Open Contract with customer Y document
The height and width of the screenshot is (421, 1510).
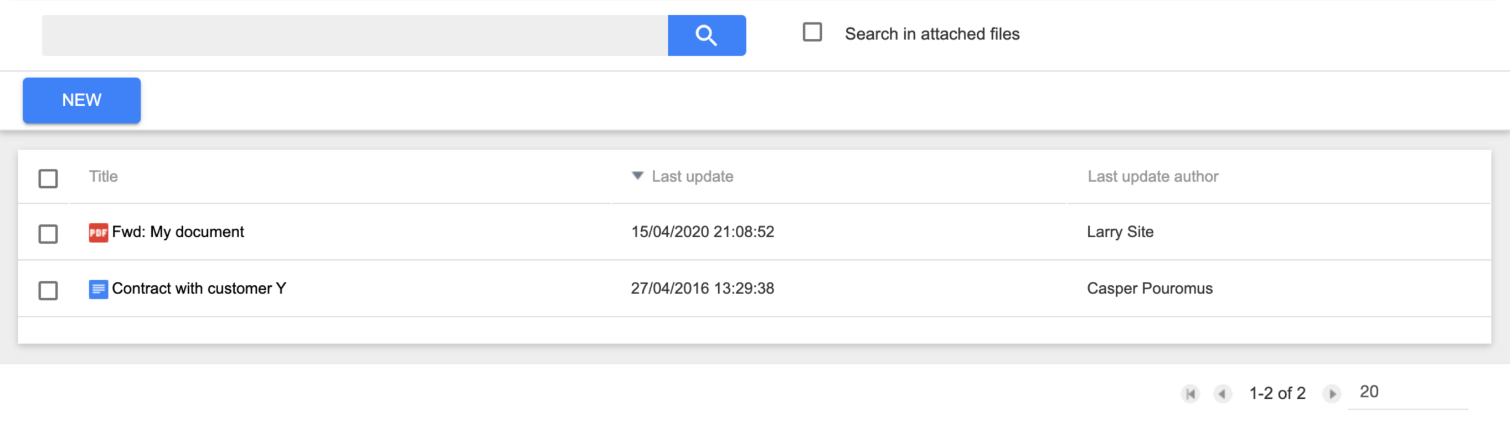tap(199, 289)
